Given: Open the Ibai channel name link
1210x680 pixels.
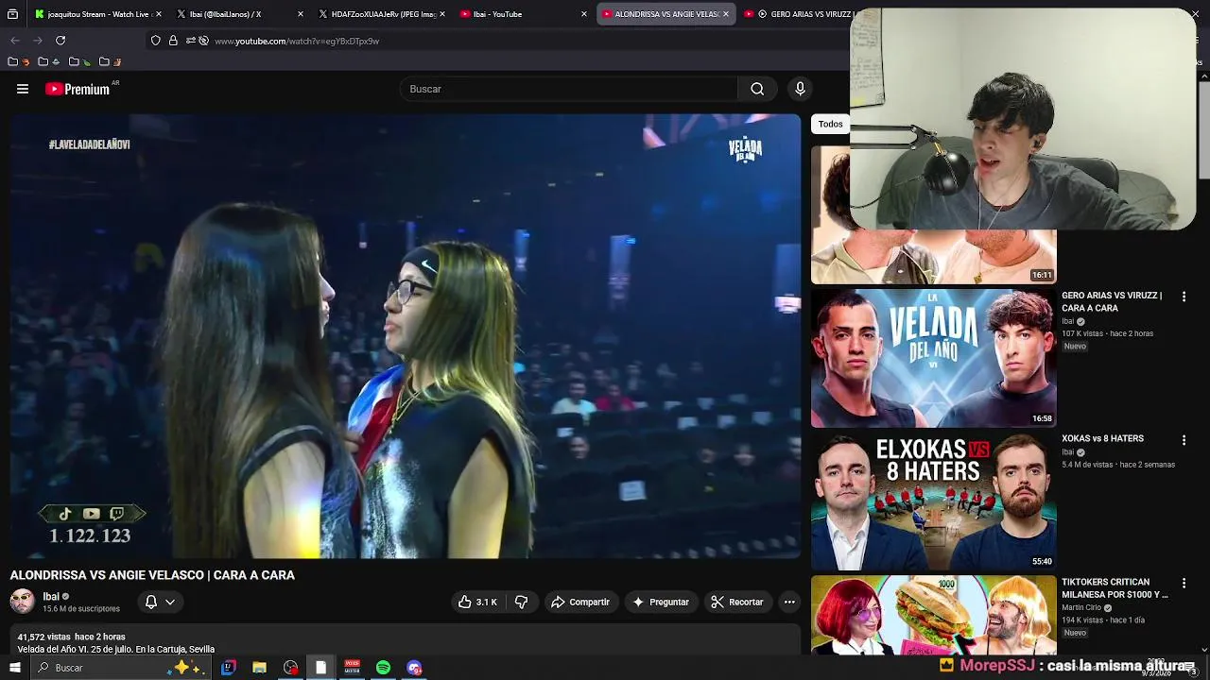Looking at the screenshot, I should click(x=51, y=597).
